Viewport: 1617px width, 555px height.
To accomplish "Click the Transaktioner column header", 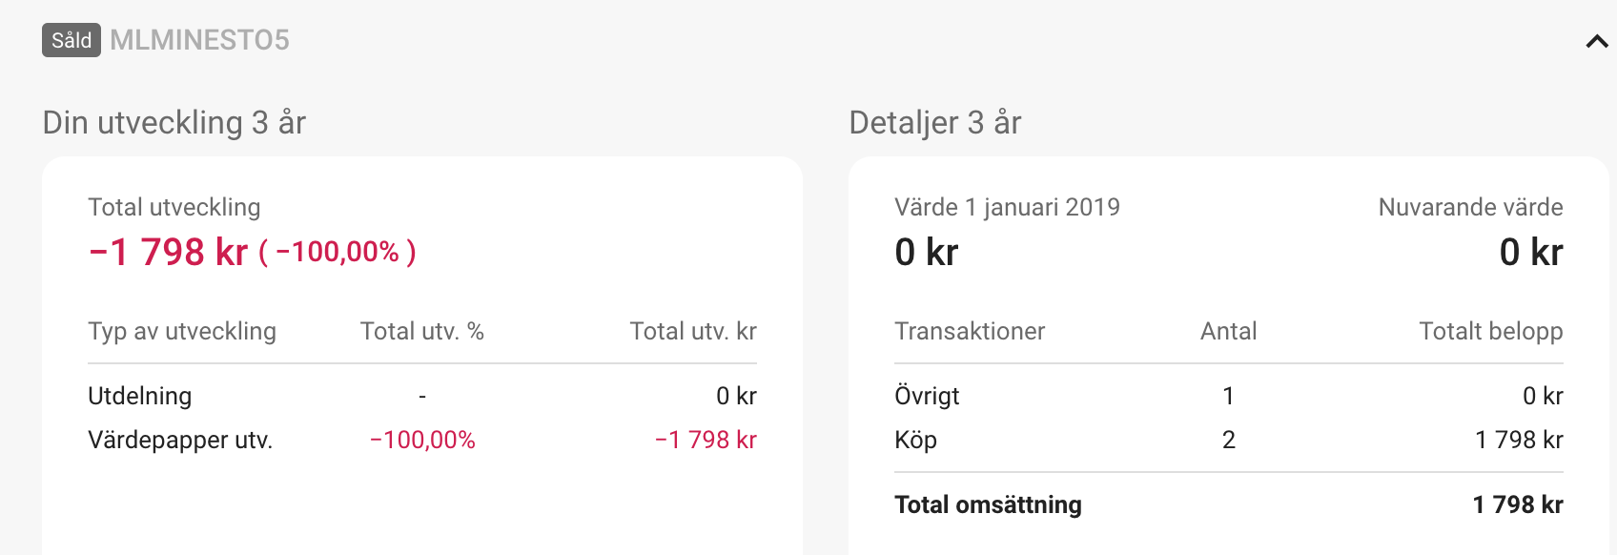I will click(970, 331).
